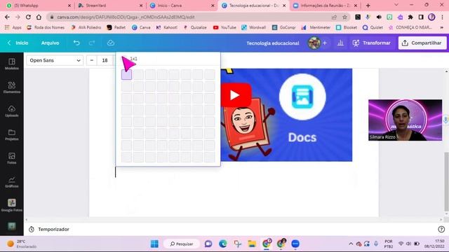Click the undo arrow in Canva header
This screenshot has height=252, width=449.
point(76,43)
